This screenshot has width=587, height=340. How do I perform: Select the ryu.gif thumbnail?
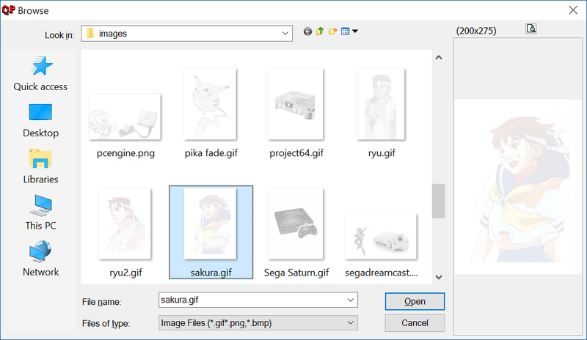point(381,104)
